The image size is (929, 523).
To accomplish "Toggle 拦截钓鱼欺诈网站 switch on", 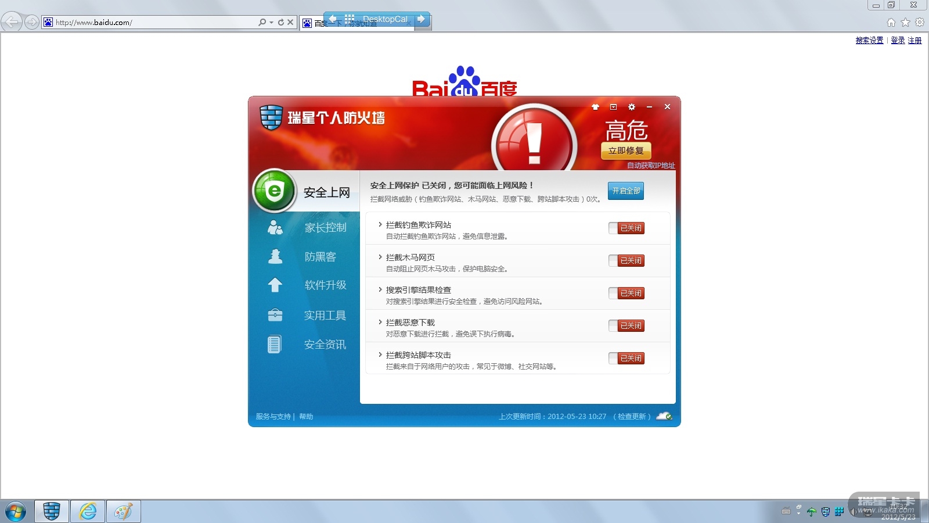I will (626, 228).
